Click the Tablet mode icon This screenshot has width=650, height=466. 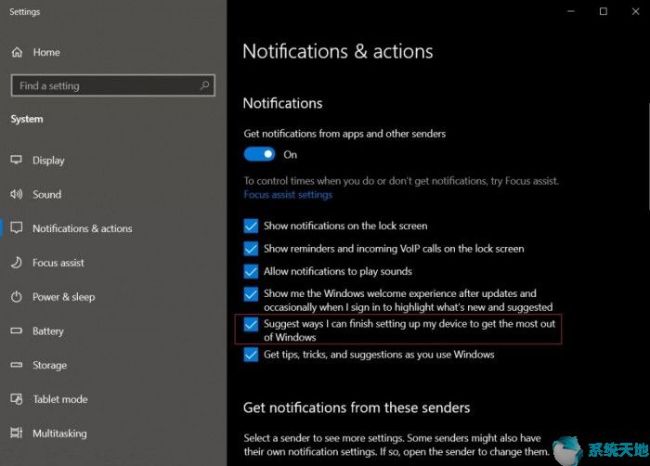(x=16, y=399)
